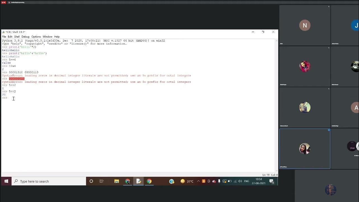Select the highlighted participant tile with woman's photo
Image resolution: width=359 pixels, height=202 pixels.
(305, 149)
